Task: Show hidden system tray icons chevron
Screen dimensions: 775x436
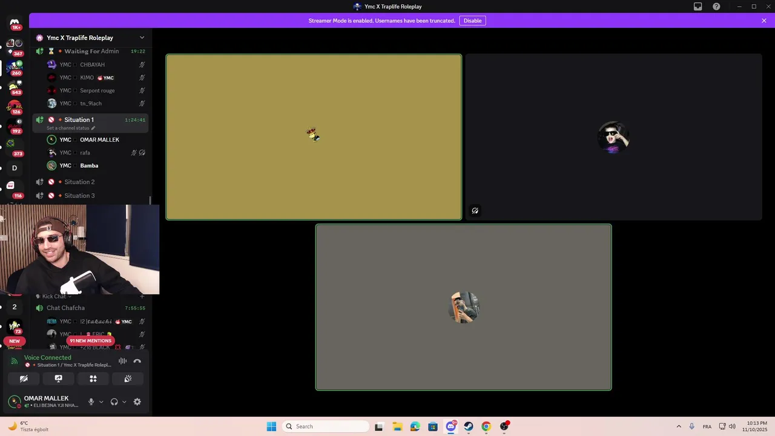Action: pos(679,426)
